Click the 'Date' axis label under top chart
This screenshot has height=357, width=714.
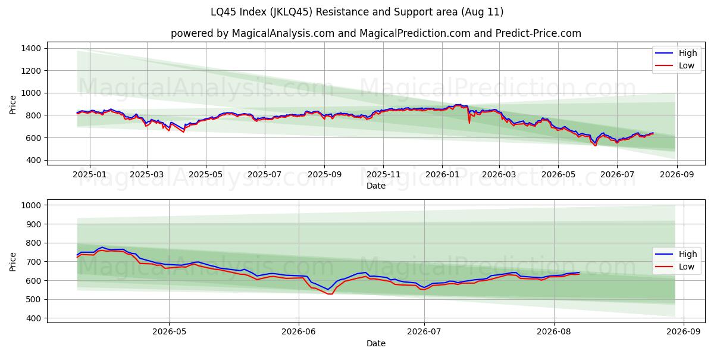point(376,186)
